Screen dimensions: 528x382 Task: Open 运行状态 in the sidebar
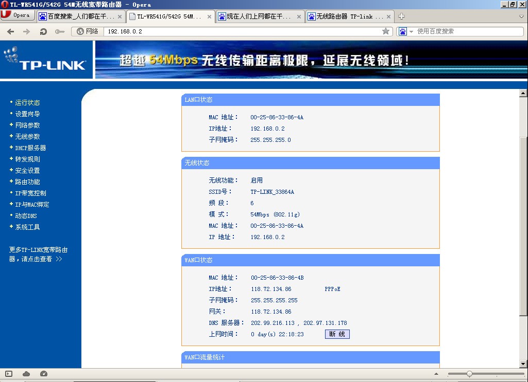pyautogui.click(x=27, y=102)
